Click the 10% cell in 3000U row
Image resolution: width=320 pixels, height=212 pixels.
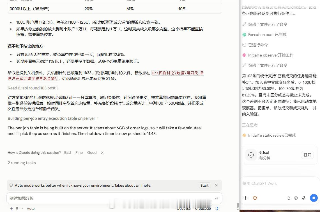182,9
